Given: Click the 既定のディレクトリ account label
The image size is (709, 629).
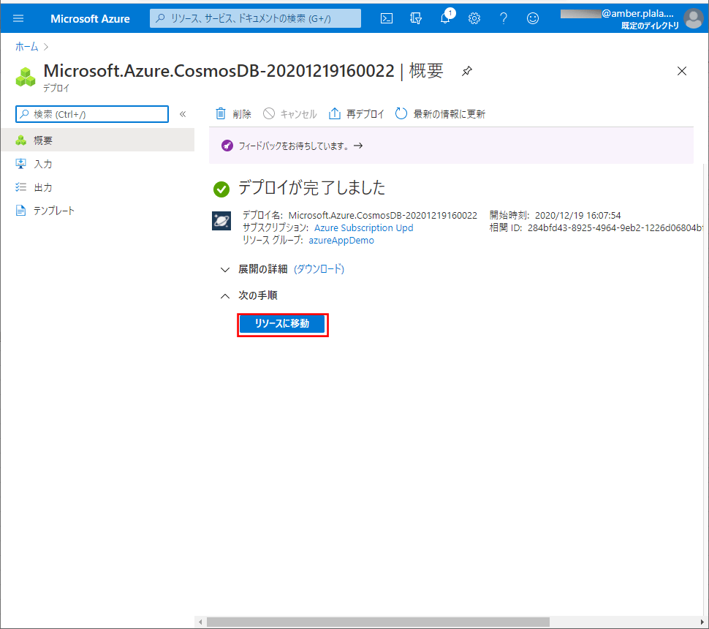Looking at the screenshot, I should (651, 26).
